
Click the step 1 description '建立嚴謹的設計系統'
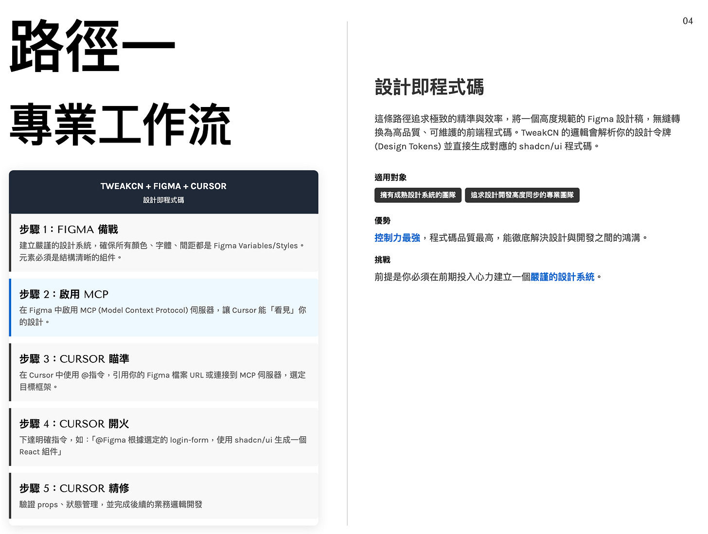coord(162,251)
